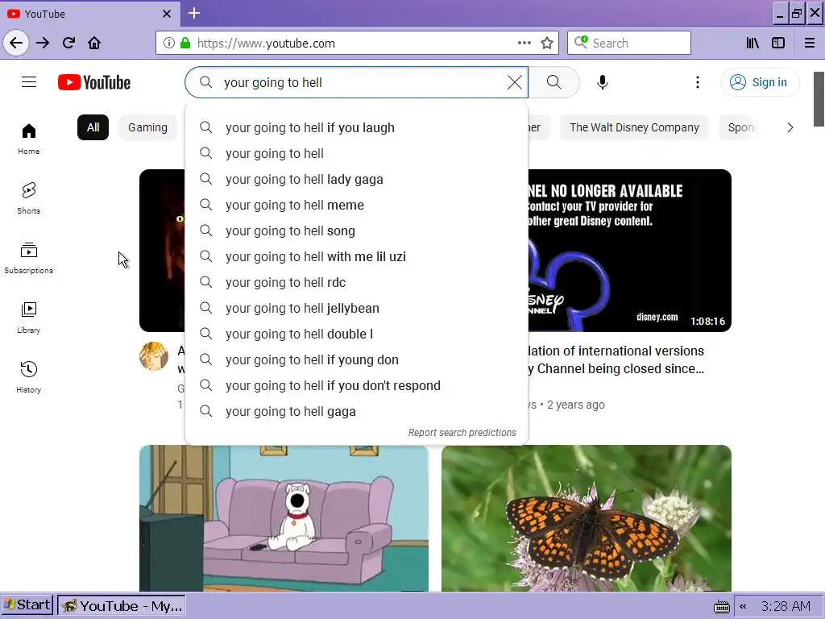Choose suggestion 'your going to hell if you laugh'
Image resolution: width=825 pixels, height=619 pixels.
pos(356,127)
